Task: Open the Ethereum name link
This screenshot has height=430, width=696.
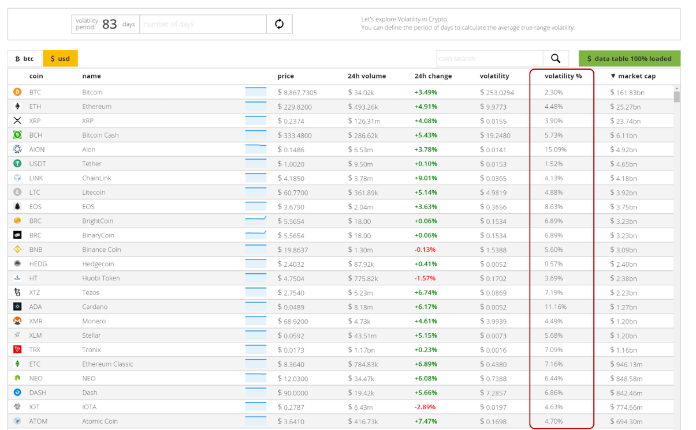Action: [96, 107]
